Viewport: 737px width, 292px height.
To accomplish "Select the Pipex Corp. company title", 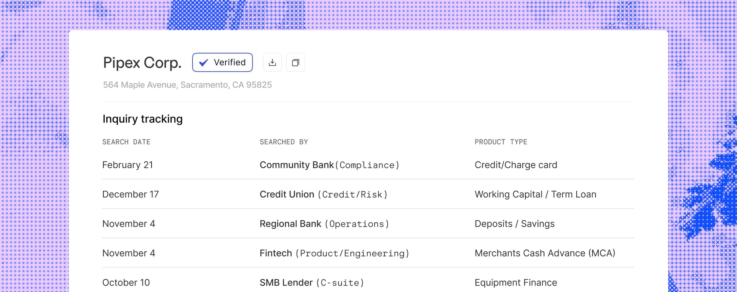I will tap(142, 63).
